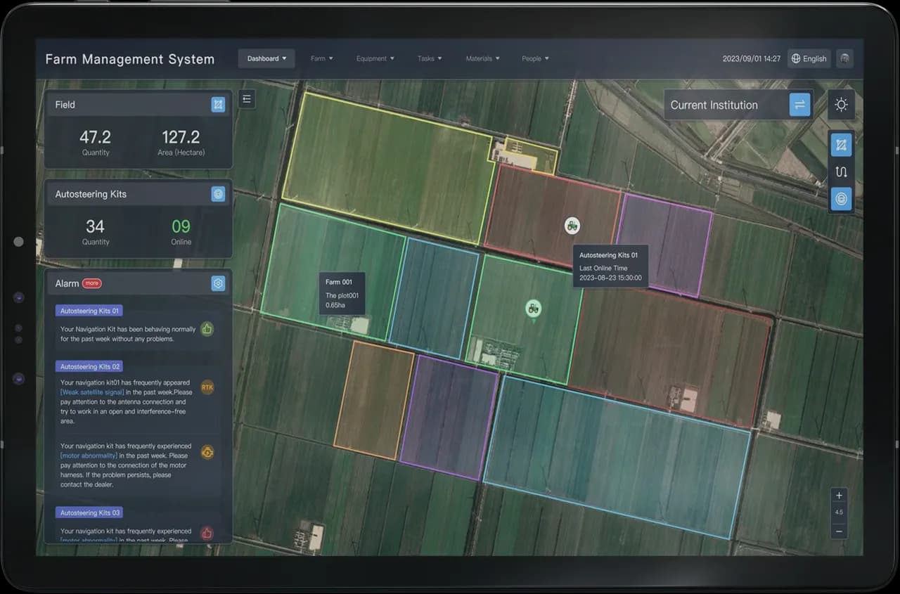Collapse the side panels with list icon
The image size is (900, 594).
click(247, 99)
